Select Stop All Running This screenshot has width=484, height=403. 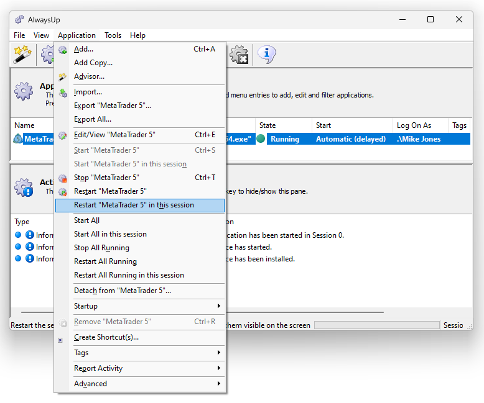tap(140, 248)
